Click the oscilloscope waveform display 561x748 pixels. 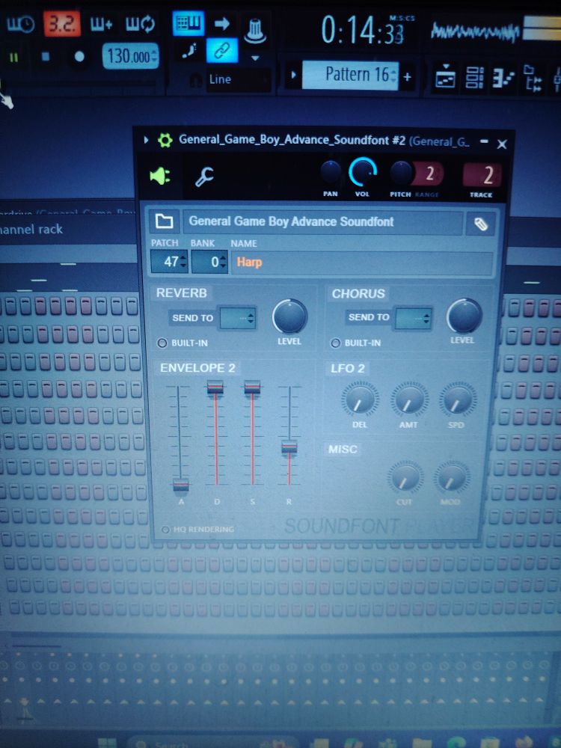pos(475,32)
